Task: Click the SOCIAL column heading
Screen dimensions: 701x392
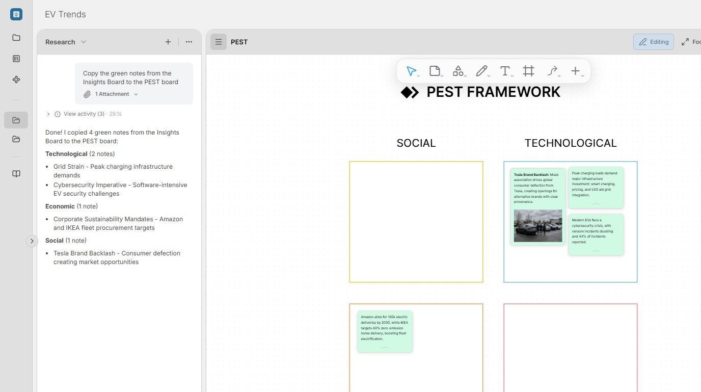Action: [x=416, y=143]
